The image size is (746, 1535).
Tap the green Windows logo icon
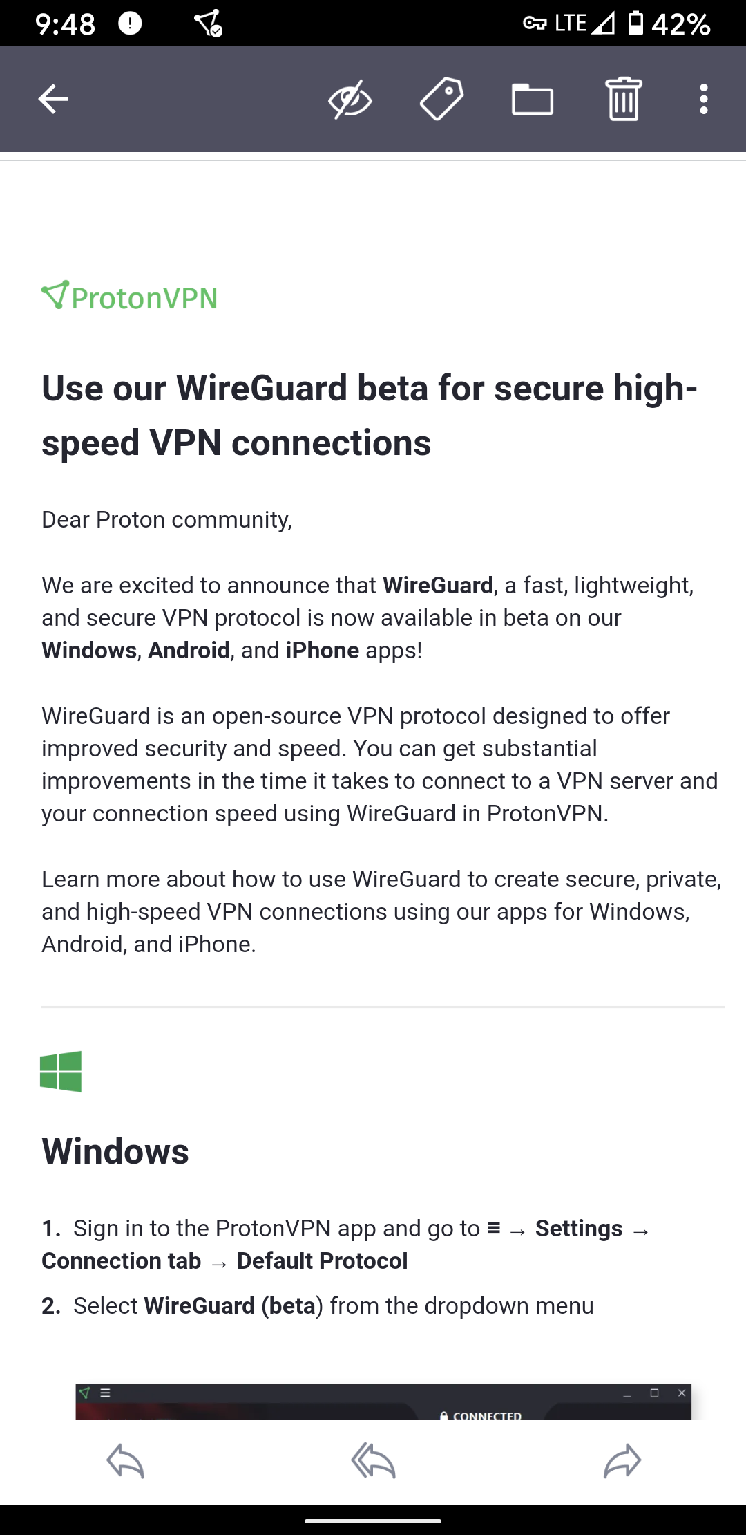point(61,1071)
